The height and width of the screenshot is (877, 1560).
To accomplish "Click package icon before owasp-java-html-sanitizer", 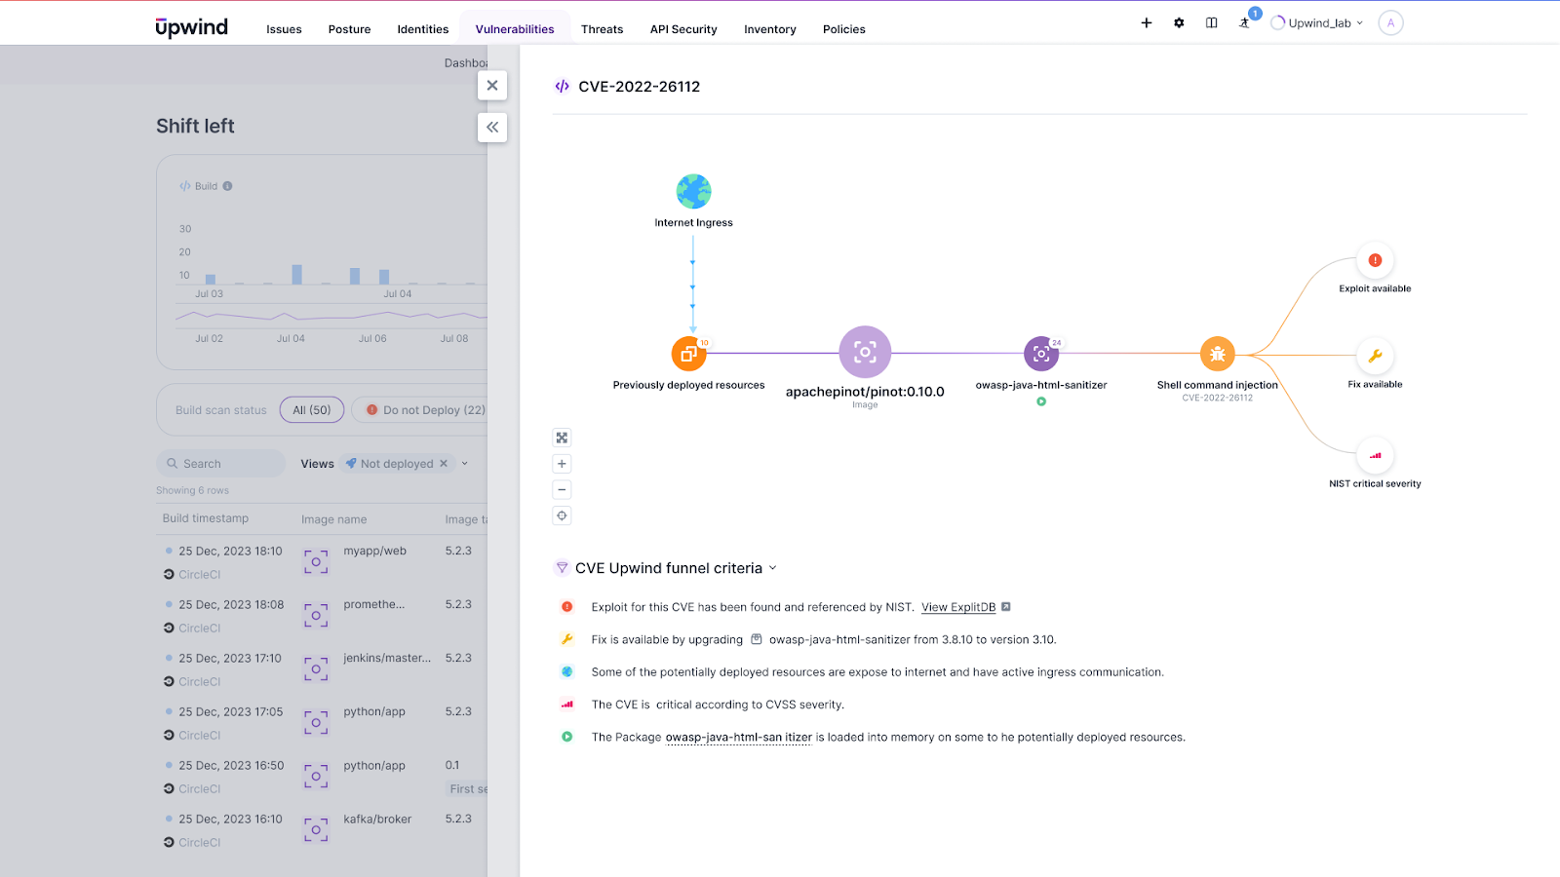I will pyautogui.click(x=756, y=639).
